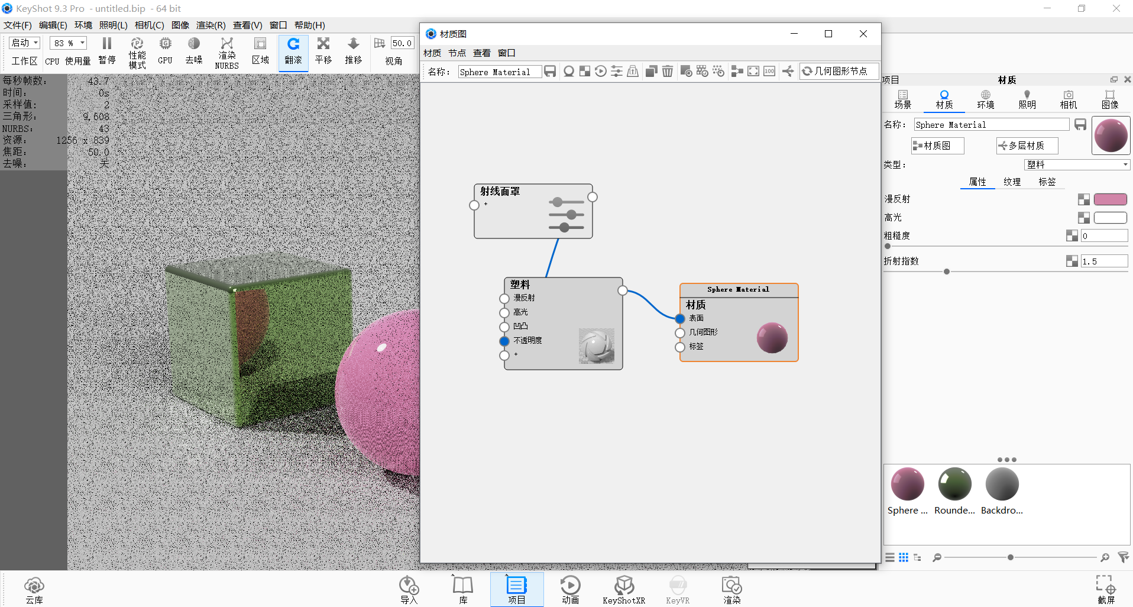Click the refraction index slider handle

point(947,272)
